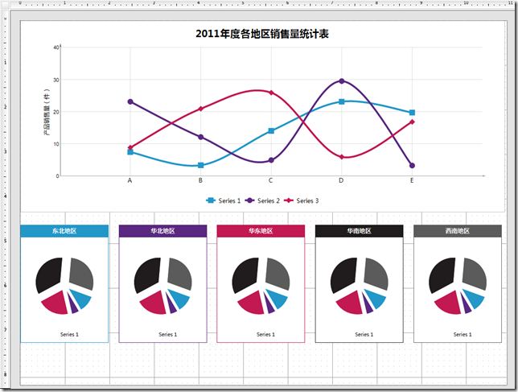Click the Series 1 label under 东北地区 pie

pos(69,335)
